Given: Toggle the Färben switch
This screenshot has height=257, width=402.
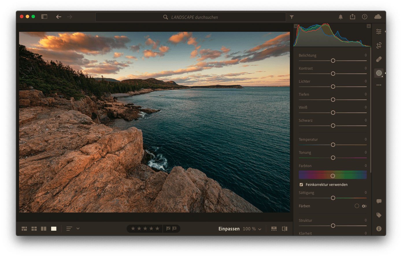Looking at the screenshot, I should click(x=364, y=206).
